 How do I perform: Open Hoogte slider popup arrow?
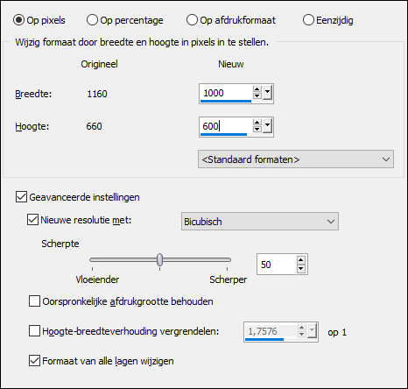pos(267,126)
